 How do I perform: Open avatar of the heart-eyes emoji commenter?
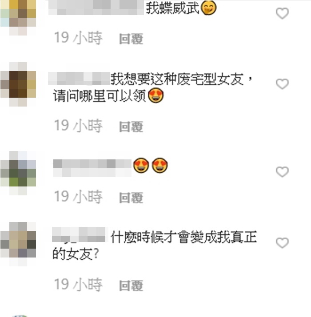coord(18,173)
